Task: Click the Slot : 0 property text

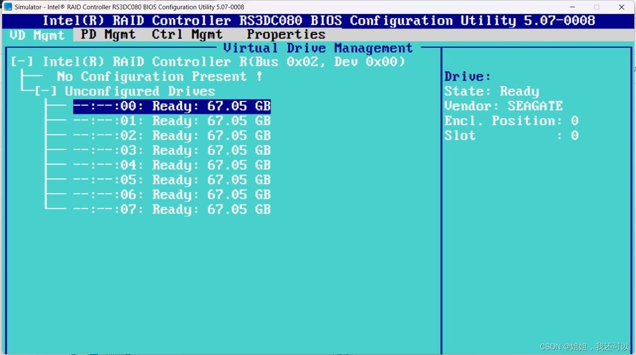Action: coord(511,136)
